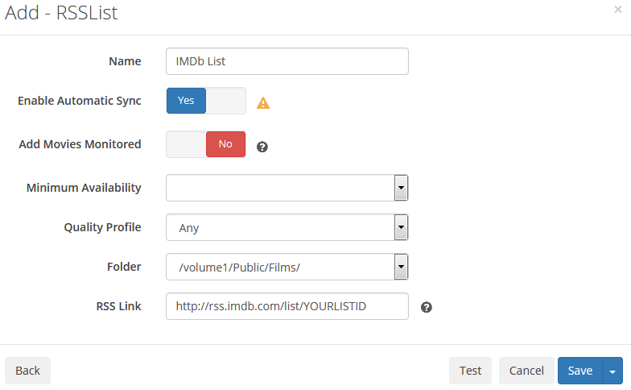Click into the Name text field
This screenshot has height=390, width=631.
pos(287,61)
